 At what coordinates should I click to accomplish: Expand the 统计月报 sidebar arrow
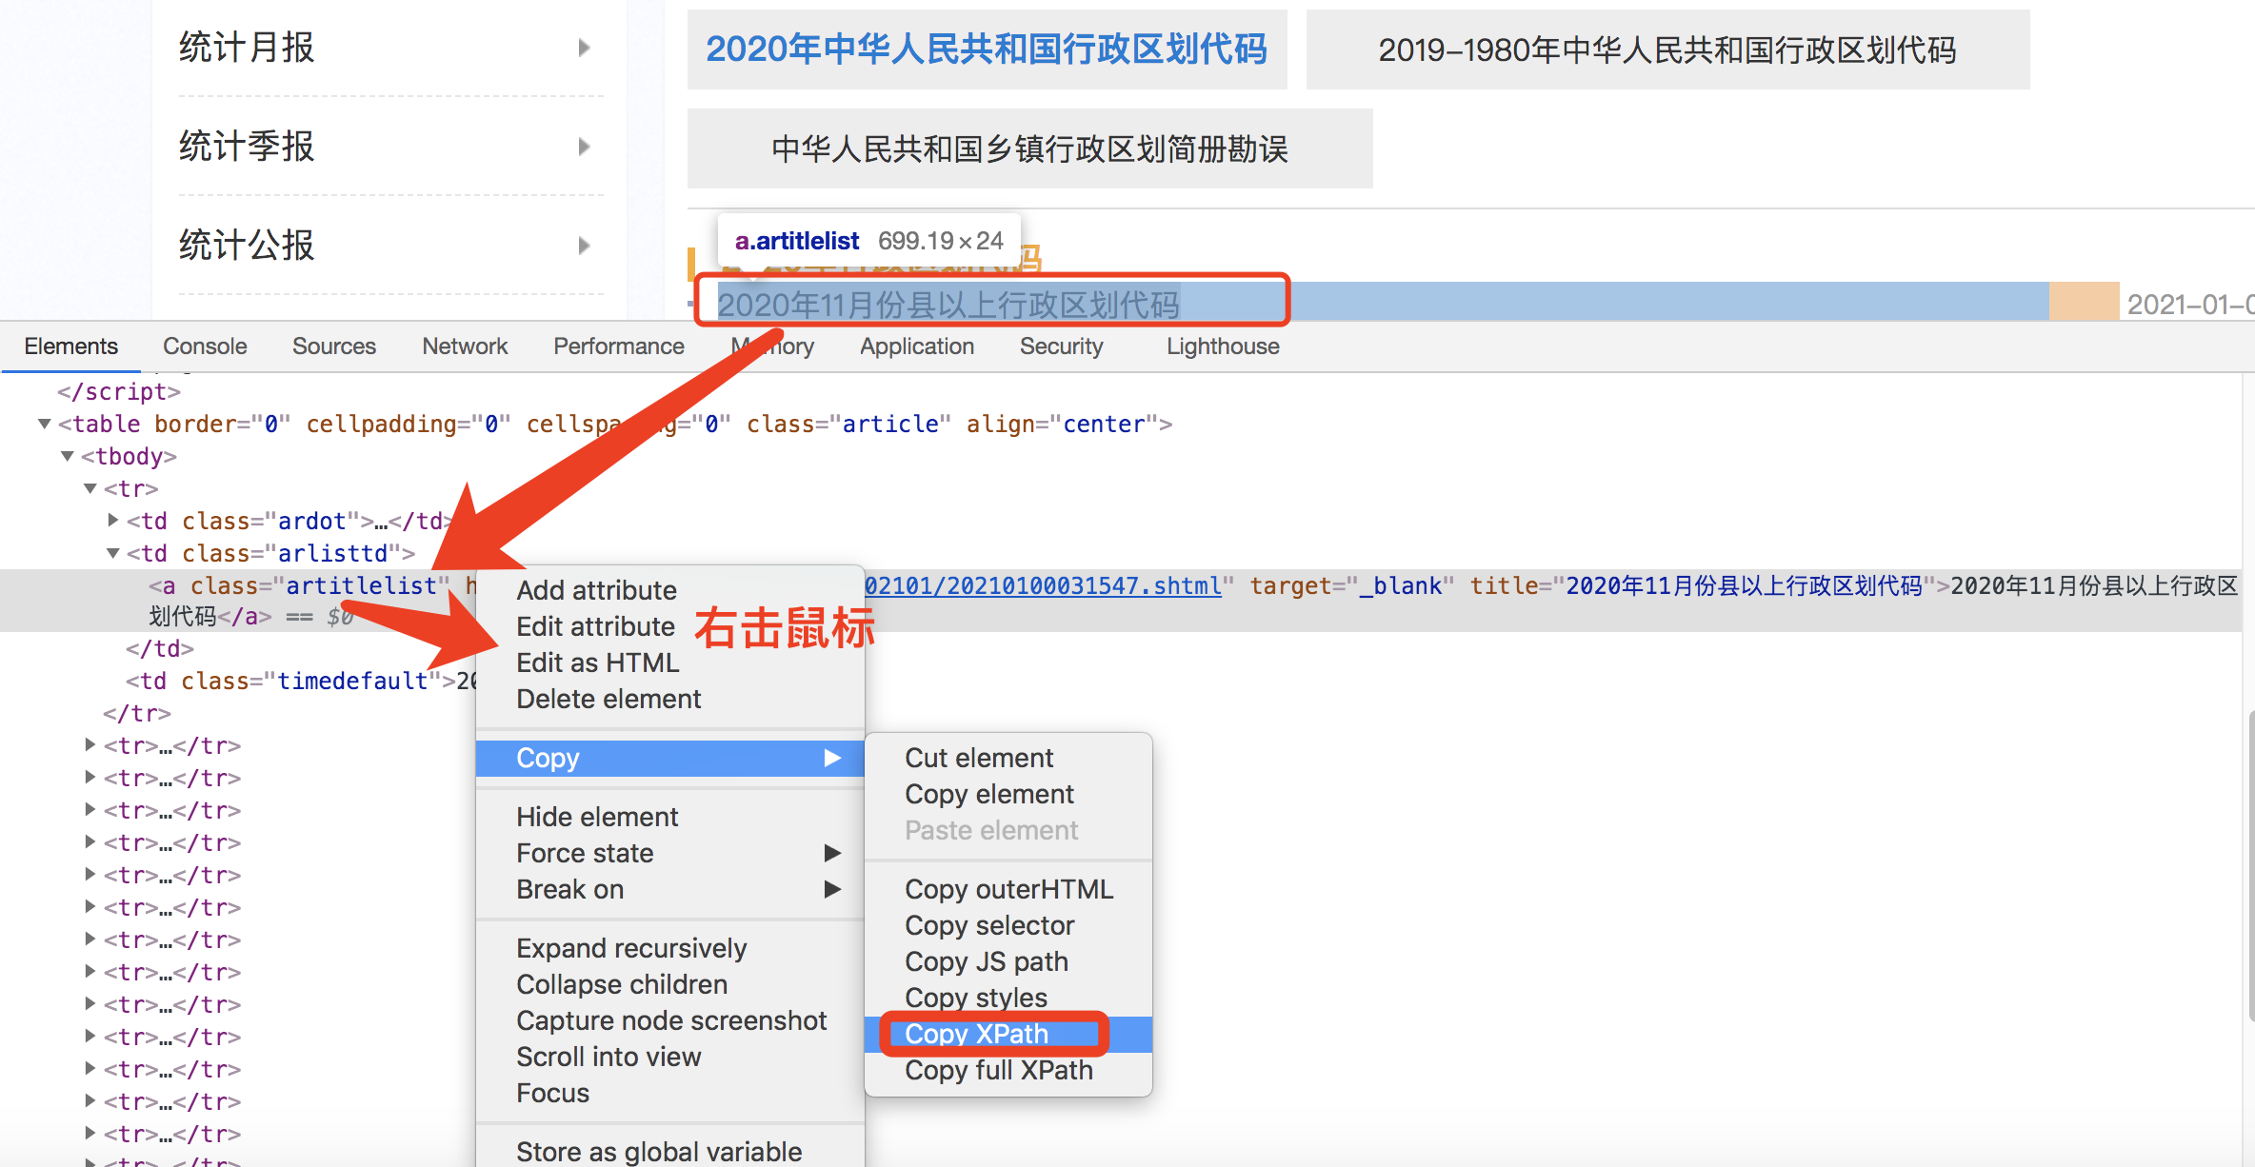(584, 48)
